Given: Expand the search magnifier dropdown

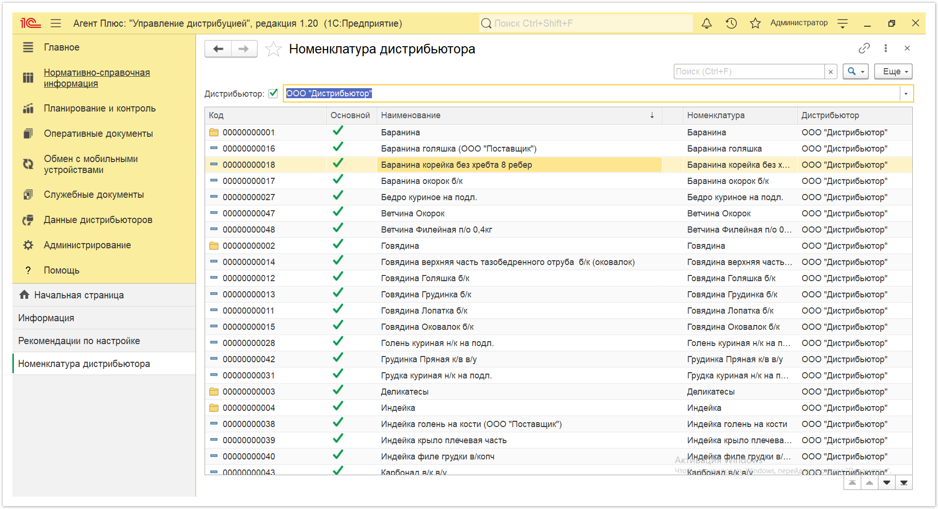Looking at the screenshot, I should pos(856,71).
